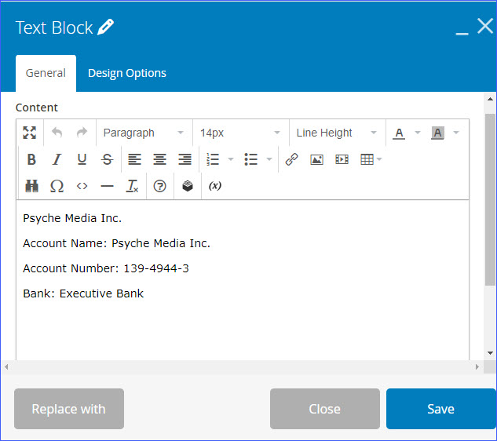
Task: Place cursor in 'Psyche Media Inc.' first line
Action: pyautogui.click(x=72, y=218)
